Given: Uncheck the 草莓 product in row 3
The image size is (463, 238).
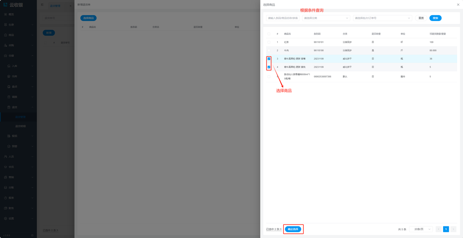Looking at the screenshot, I should point(269,59).
